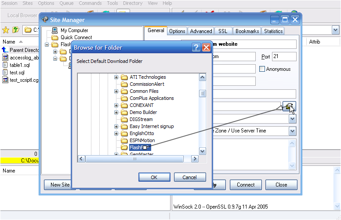341x220 pixels.
Task: Click the favorites star icon
Action: tap(6, 30)
